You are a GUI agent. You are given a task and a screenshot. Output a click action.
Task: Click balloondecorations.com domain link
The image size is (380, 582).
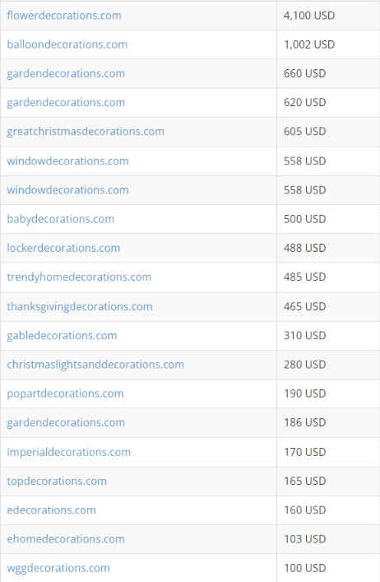[67, 44]
